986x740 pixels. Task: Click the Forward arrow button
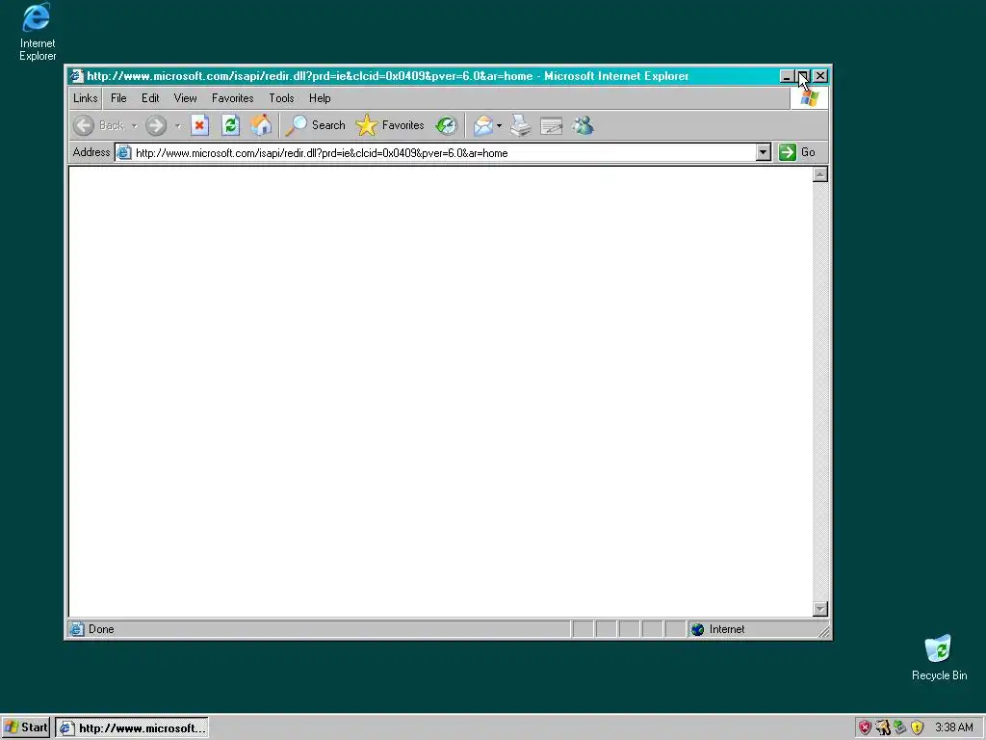[x=156, y=125]
